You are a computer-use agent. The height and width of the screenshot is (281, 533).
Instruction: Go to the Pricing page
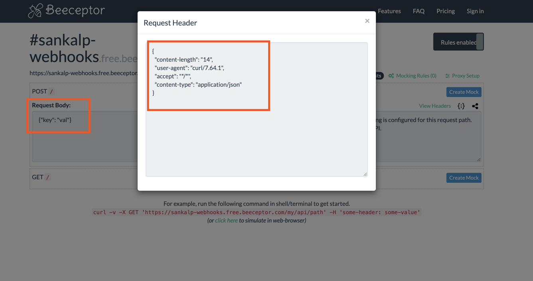(x=445, y=11)
